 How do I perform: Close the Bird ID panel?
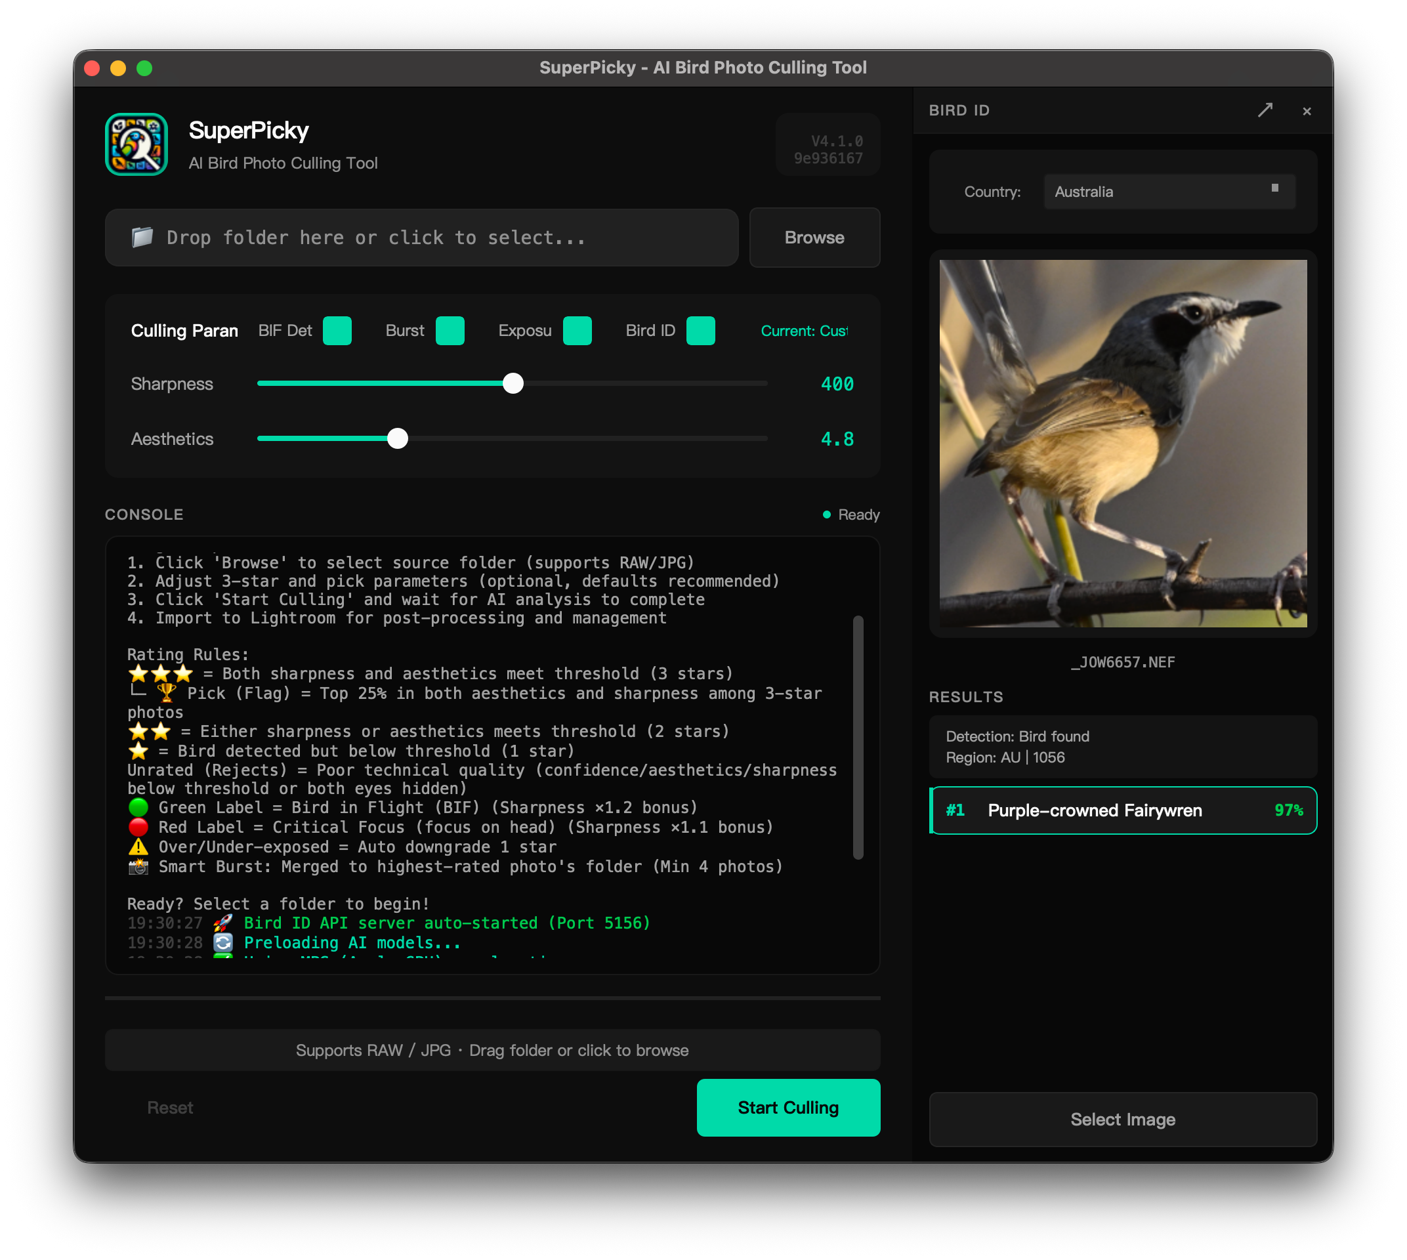pyautogui.click(x=1308, y=111)
